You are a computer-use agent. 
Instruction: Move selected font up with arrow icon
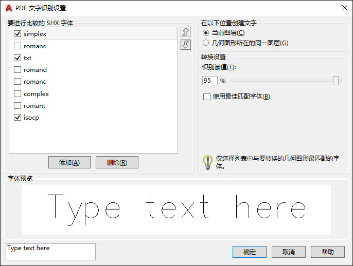tap(185, 32)
